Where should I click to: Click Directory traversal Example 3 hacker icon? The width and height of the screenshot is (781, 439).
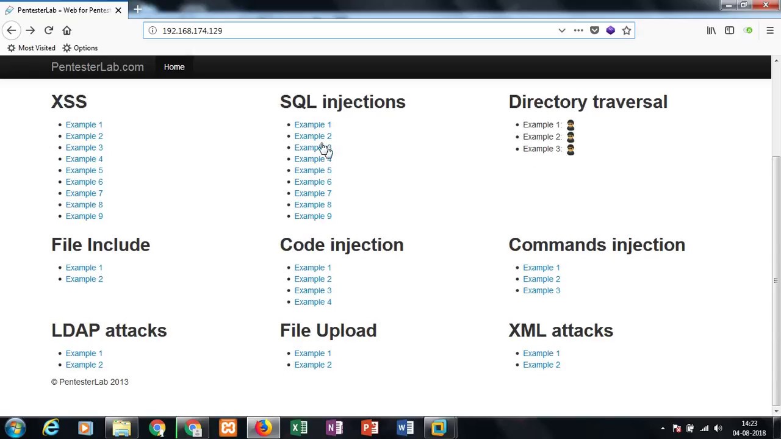coord(570,149)
